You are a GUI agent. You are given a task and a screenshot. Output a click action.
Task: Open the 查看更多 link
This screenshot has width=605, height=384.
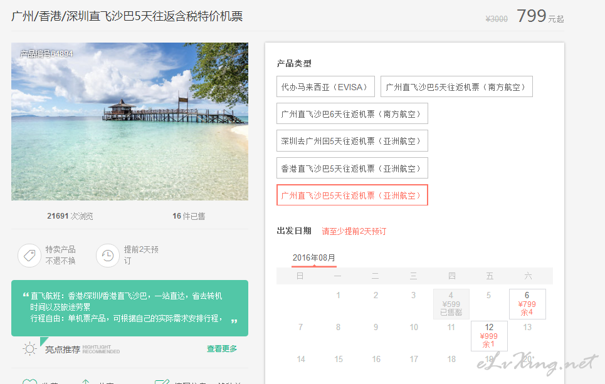coord(222,348)
